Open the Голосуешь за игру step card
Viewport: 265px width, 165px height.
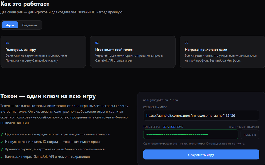coord(43,52)
